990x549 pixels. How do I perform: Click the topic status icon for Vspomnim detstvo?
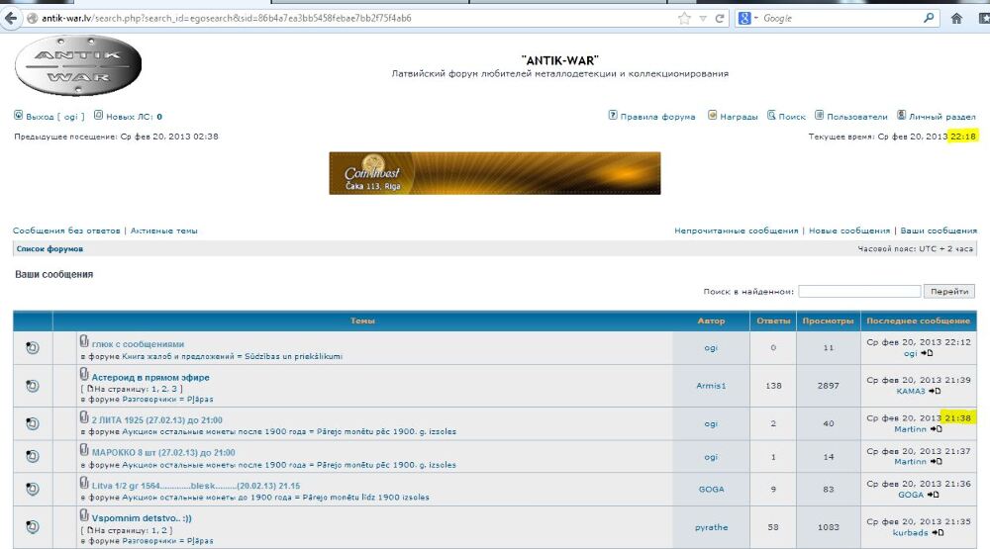pyautogui.click(x=32, y=525)
